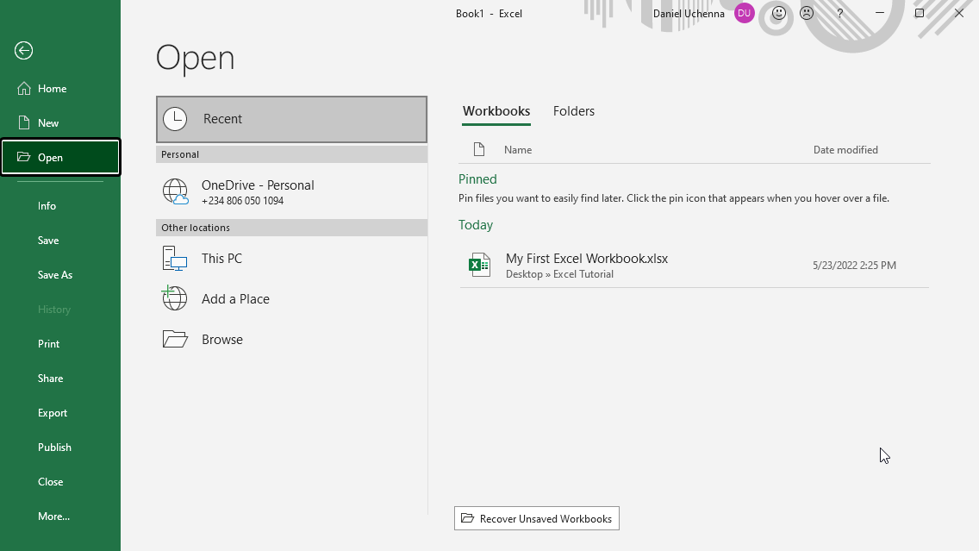Open the Home page in sidebar
This screenshot has width=979, height=551.
(52, 89)
